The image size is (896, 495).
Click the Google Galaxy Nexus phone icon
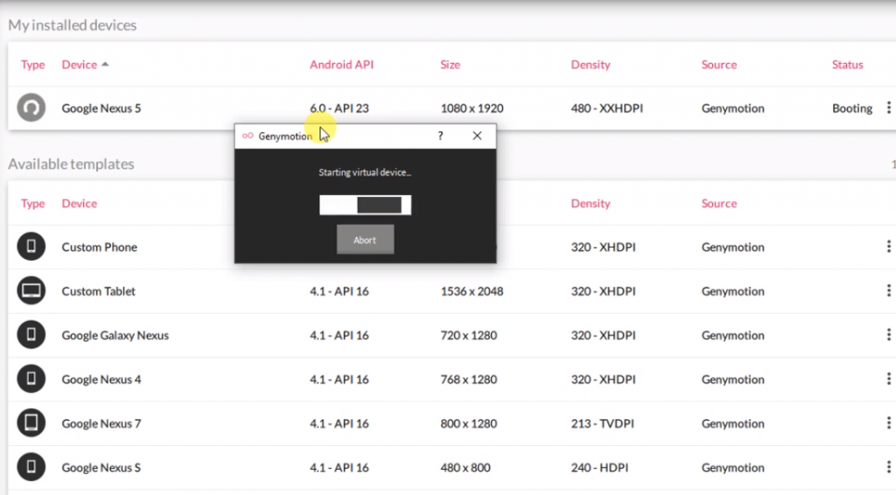tap(31, 335)
